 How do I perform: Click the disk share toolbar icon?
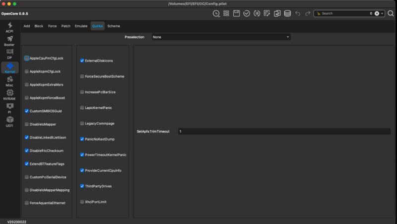click(267, 13)
